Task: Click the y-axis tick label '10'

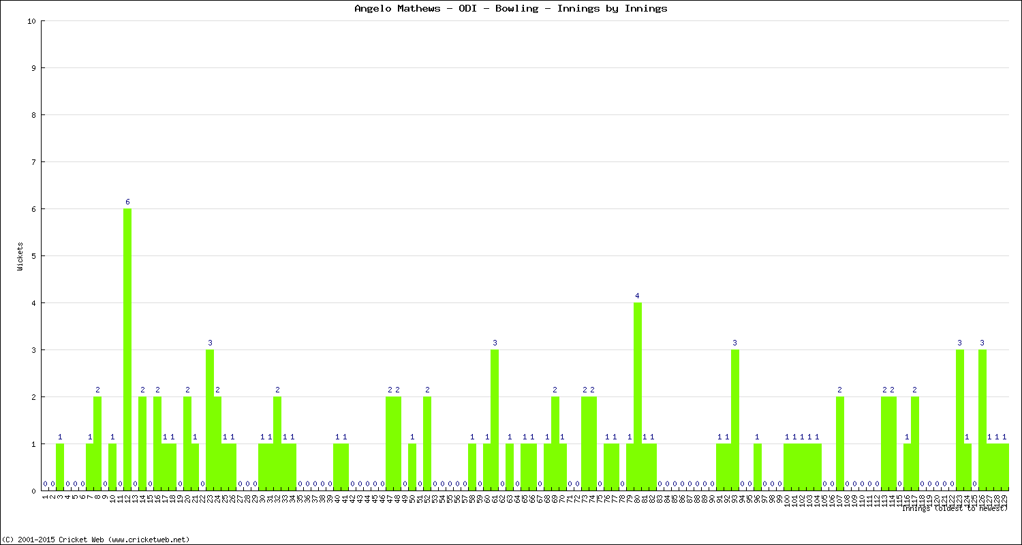Action: 31,21
